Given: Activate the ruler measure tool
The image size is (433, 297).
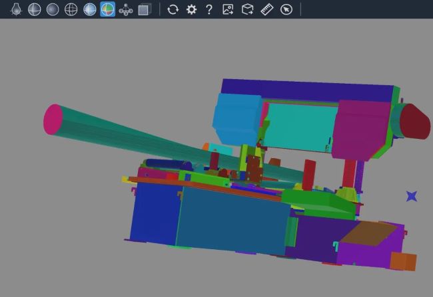Looking at the screenshot, I should [x=266, y=9].
